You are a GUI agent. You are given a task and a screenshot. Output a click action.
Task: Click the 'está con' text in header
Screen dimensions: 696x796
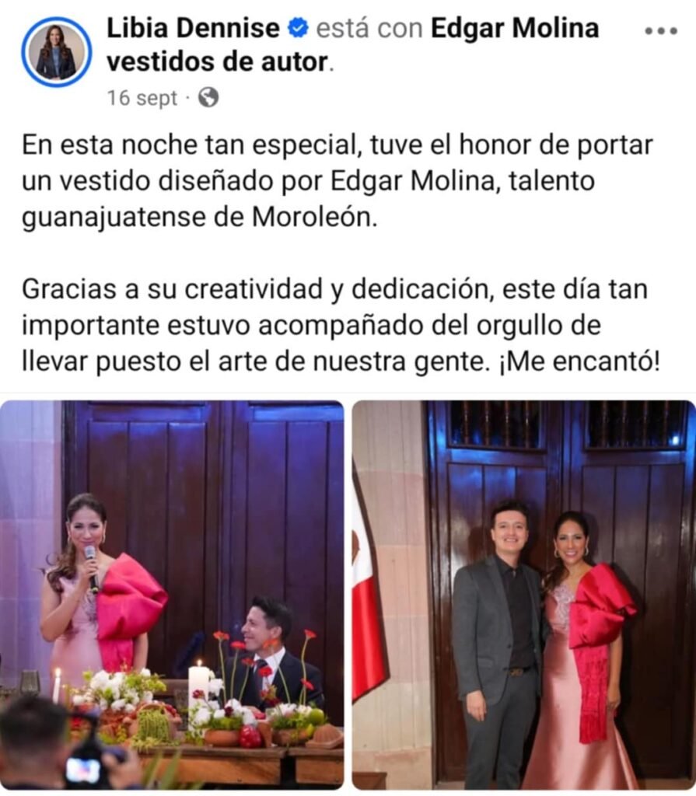[x=369, y=28]
